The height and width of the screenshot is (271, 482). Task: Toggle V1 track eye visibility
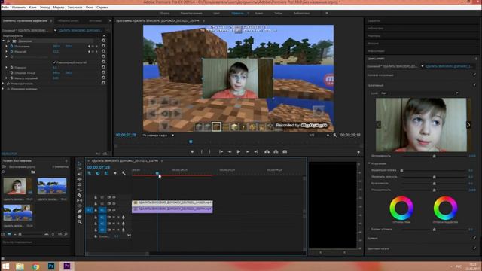tap(114, 210)
